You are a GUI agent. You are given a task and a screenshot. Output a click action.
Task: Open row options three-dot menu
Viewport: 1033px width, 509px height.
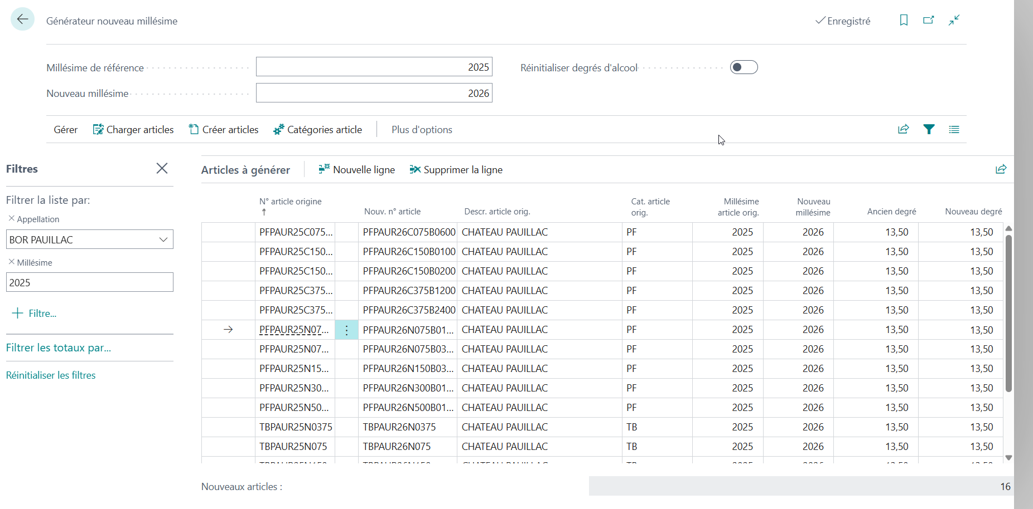pos(346,330)
